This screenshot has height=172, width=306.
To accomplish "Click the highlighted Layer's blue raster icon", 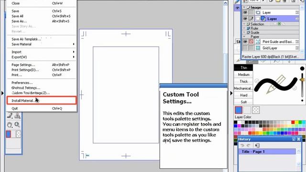I will [263, 19].
